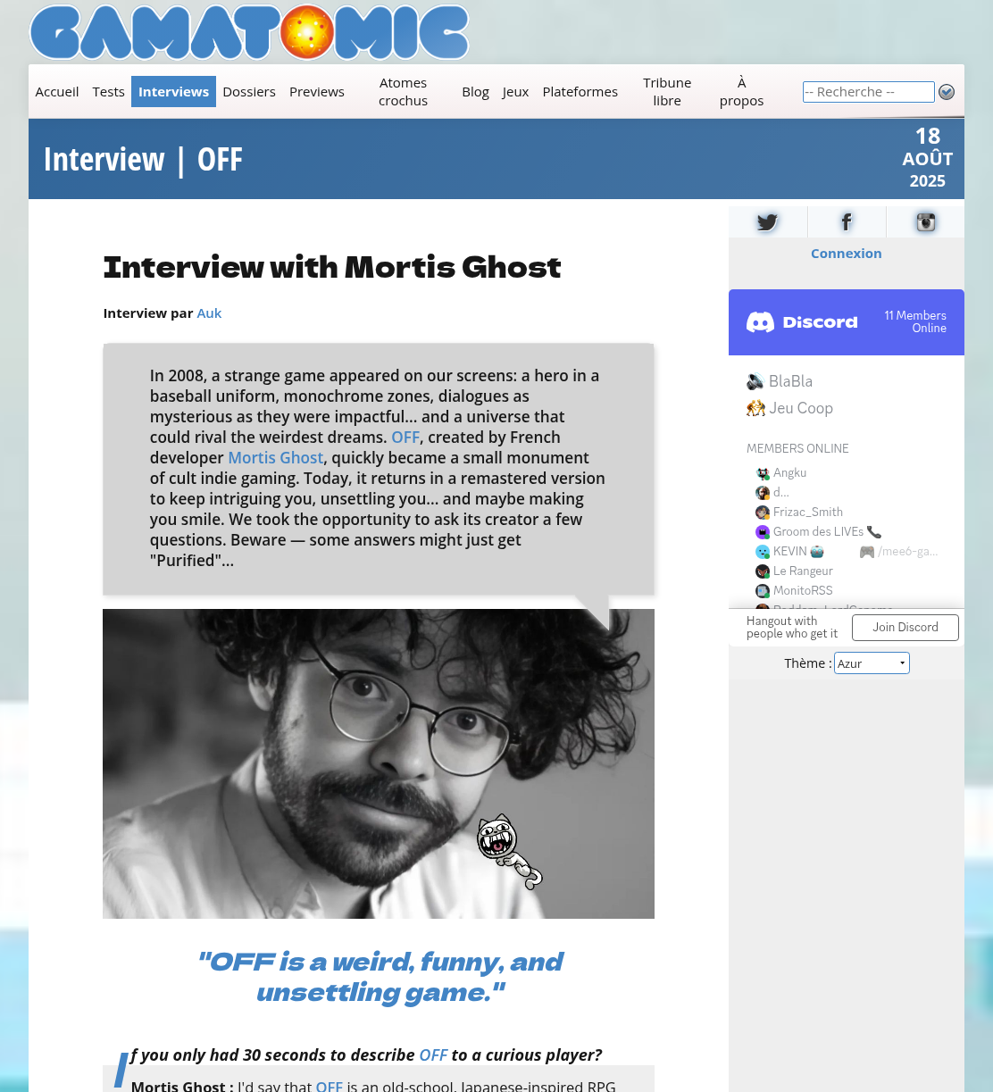Open the Instagram social icon

[925, 221]
